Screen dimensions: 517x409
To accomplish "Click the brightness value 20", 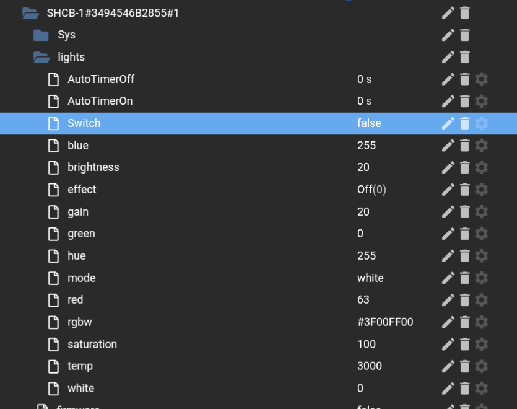I will (x=363, y=167).
